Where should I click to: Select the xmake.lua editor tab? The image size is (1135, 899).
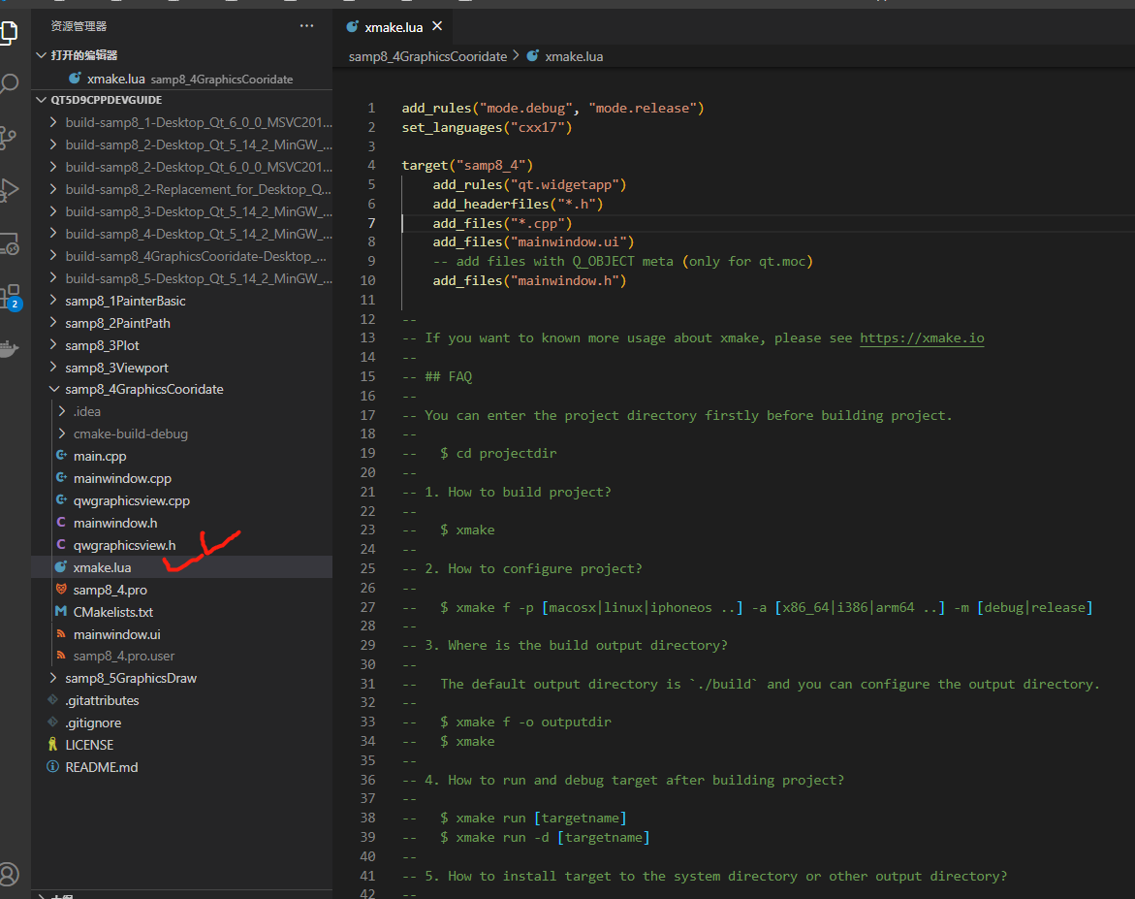(x=394, y=27)
